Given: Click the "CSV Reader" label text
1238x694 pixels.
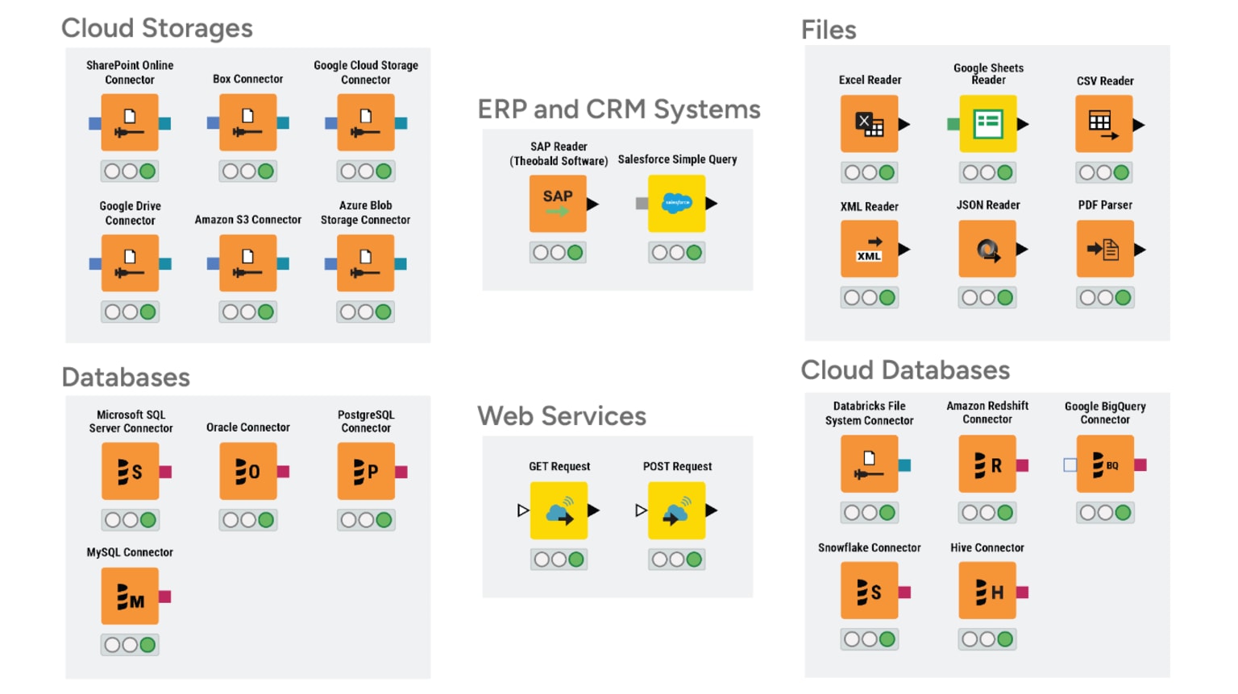Looking at the screenshot, I should coord(1105,81).
